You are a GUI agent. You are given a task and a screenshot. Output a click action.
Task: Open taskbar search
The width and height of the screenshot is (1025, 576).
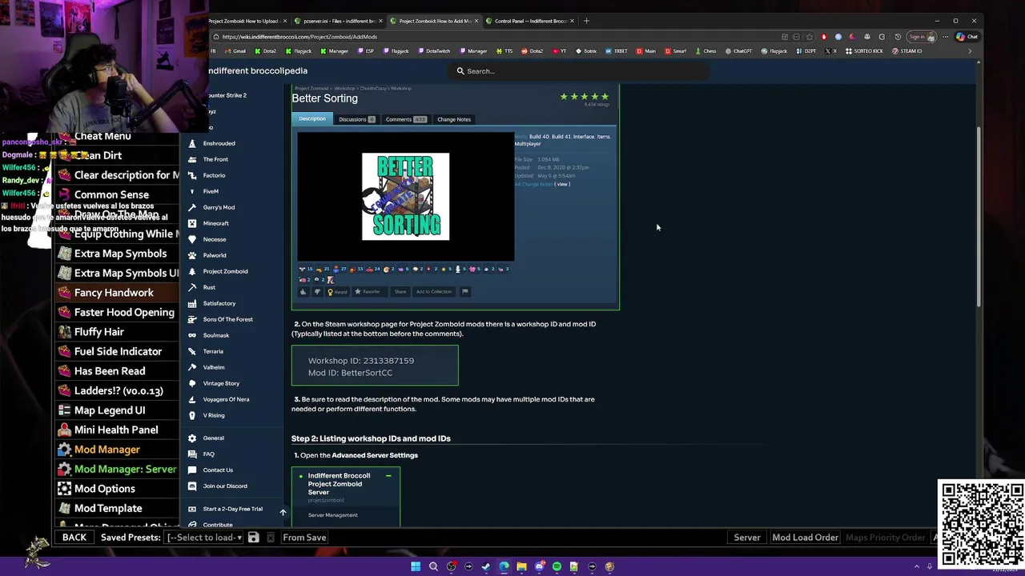(x=433, y=566)
